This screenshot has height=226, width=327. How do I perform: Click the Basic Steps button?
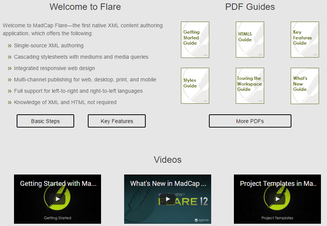(x=45, y=121)
